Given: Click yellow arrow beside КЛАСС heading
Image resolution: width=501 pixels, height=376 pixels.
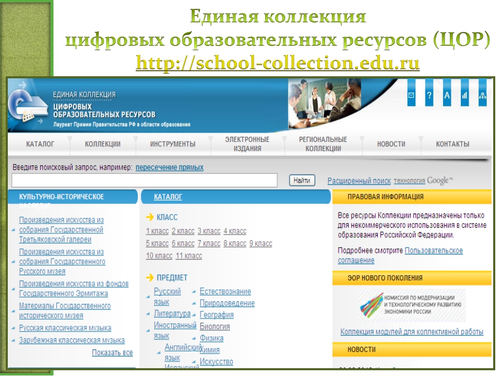Looking at the screenshot, I should pyautogui.click(x=150, y=217).
